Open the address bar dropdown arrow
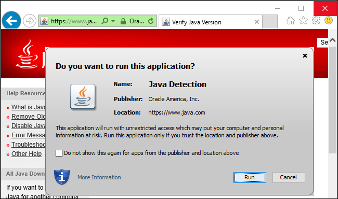 coord(113,21)
